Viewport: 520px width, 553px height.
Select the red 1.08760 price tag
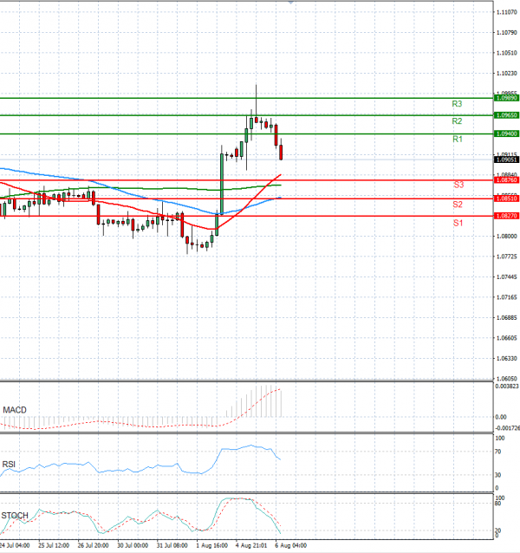[507, 180]
